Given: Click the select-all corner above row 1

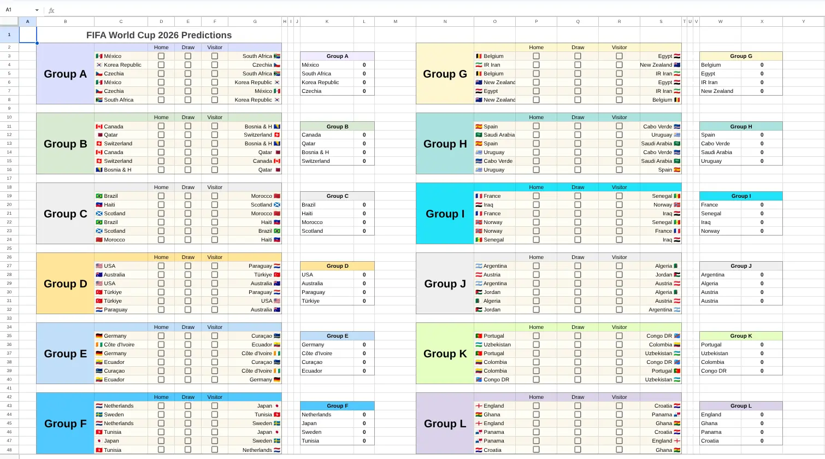Looking at the screenshot, I should tap(9, 21).
